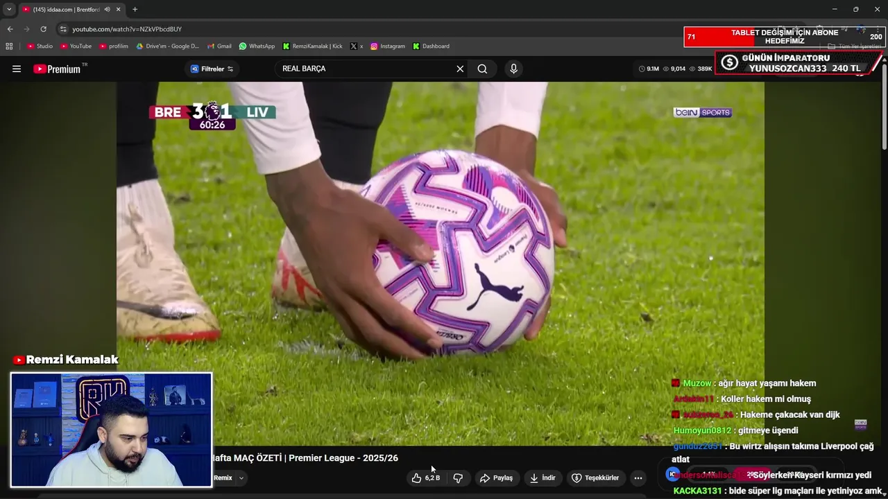Click the webcam thumbnail overlay
The width and height of the screenshot is (888, 499).
(111, 430)
